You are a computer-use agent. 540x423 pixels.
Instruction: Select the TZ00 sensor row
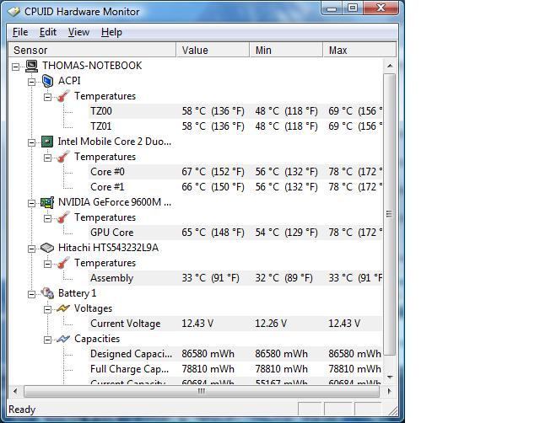point(235,111)
